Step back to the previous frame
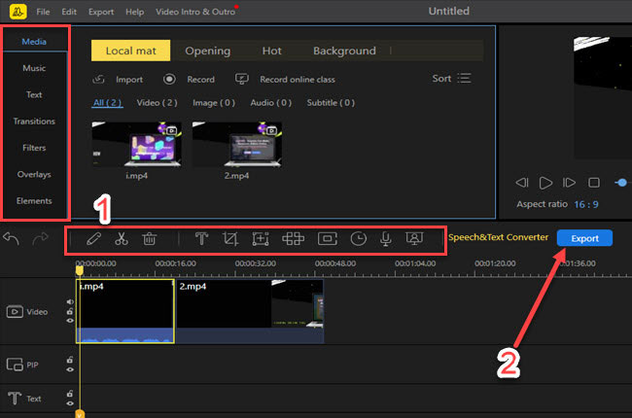This screenshot has width=632, height=418. coord(521,183)
